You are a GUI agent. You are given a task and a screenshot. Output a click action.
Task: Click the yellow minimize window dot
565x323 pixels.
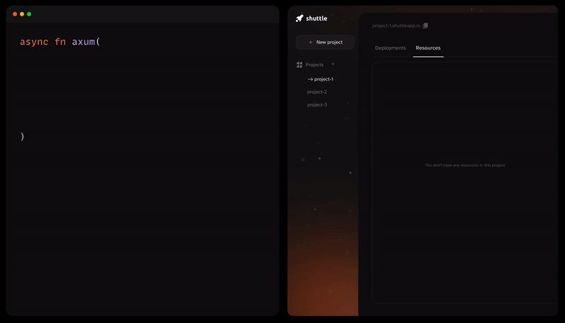(22, 14)
